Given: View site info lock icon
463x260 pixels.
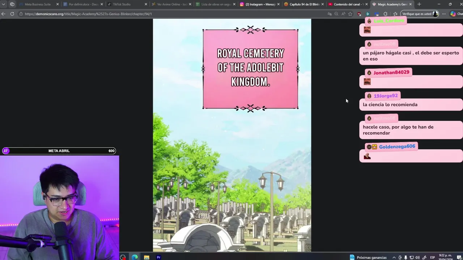Looking at the screenshot, I should [x=21, y=14].
